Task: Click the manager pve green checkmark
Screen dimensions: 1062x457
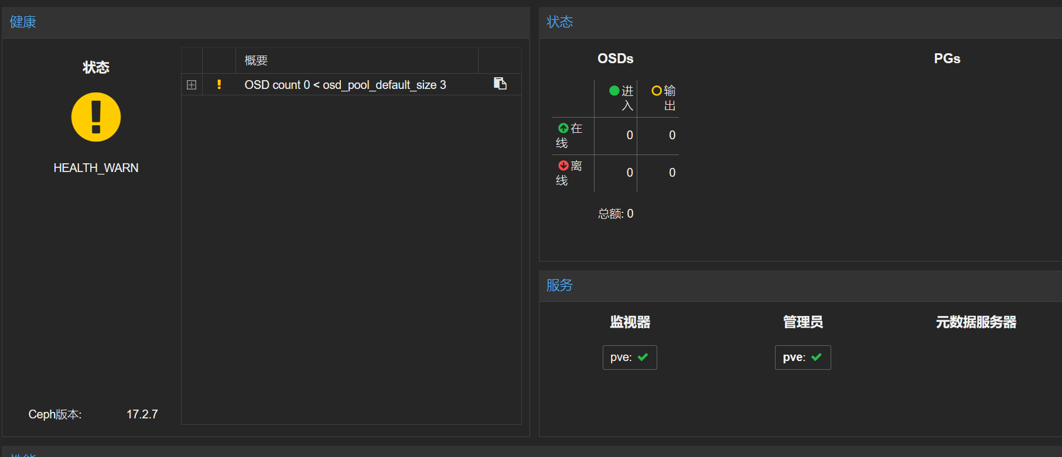Action: click(x=817, y=357)
